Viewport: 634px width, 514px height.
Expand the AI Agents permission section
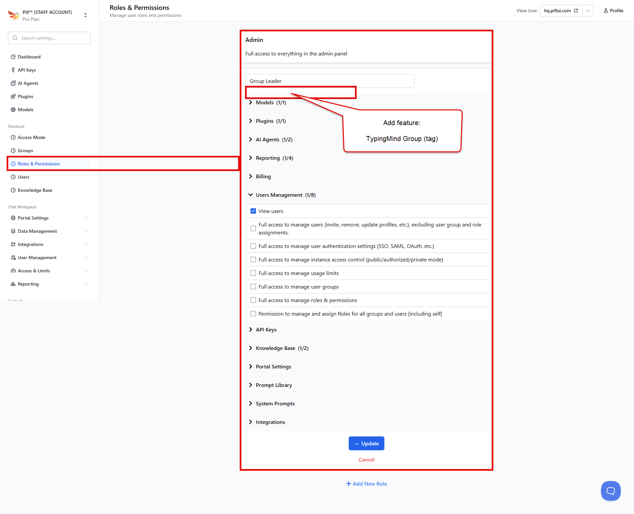(366, 140)
